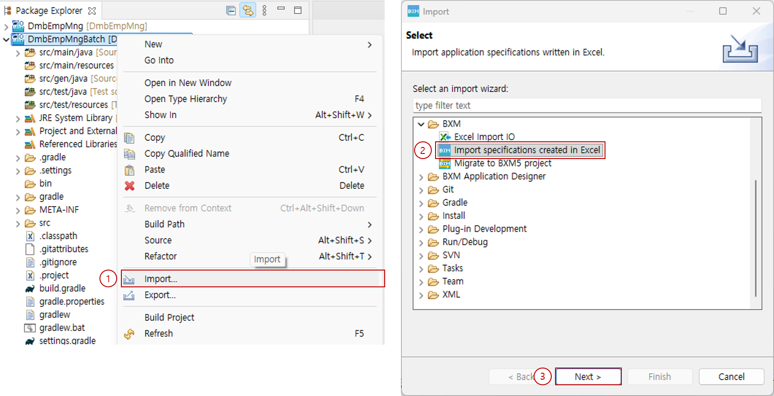The width and height of the screenshot is (774, 396).
Task: Choose Open in New Window
Action: pos(250,83)
